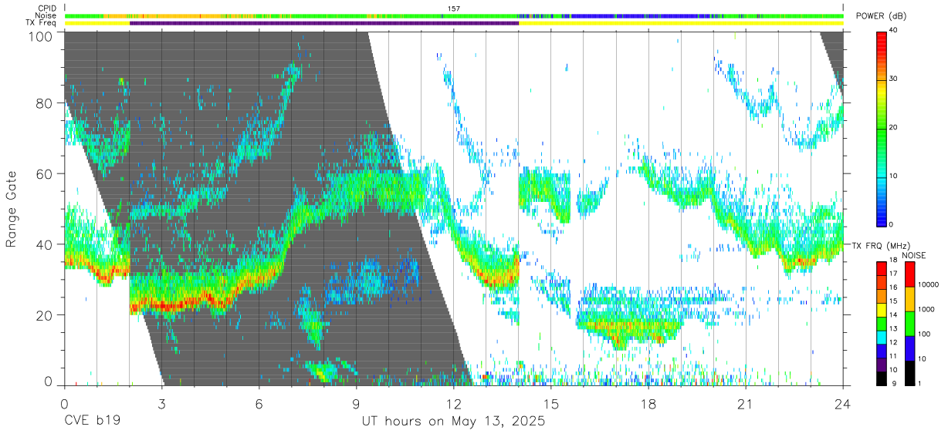Click the multicolored Noise strip at top
Image resolution: width=948 pixels, height=437 pixels.
pyautogui.click(x=454, y=15)
